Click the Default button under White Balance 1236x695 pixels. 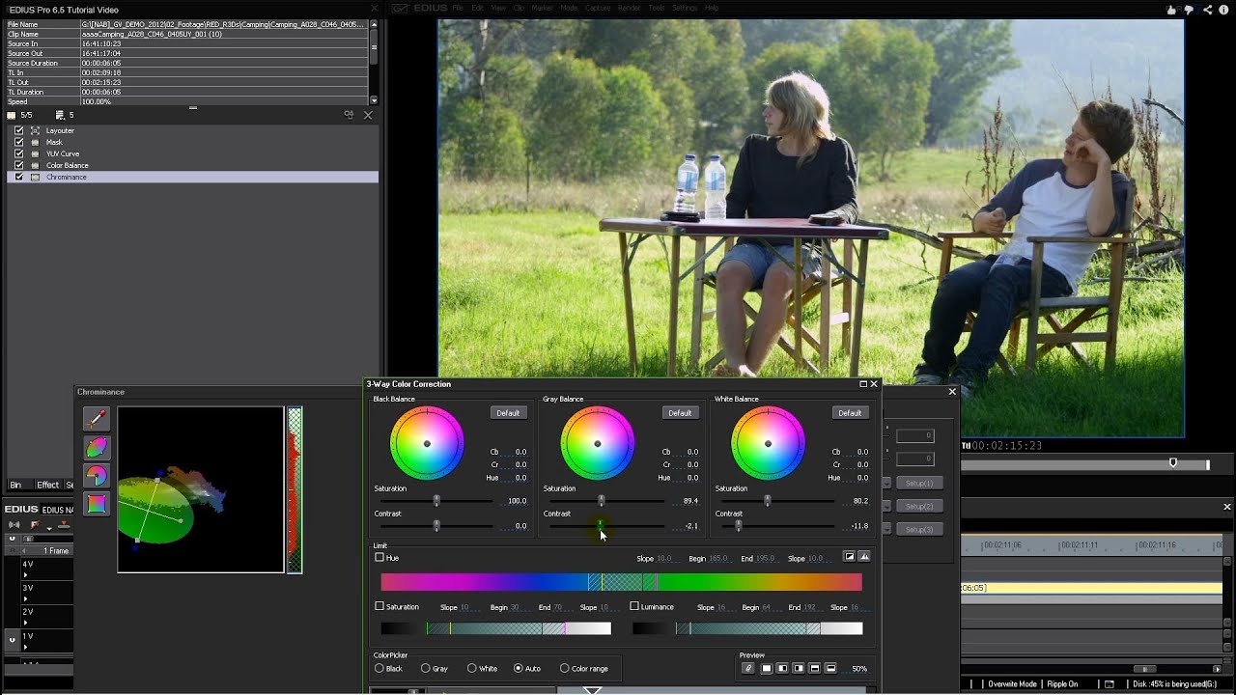point(850,412)
